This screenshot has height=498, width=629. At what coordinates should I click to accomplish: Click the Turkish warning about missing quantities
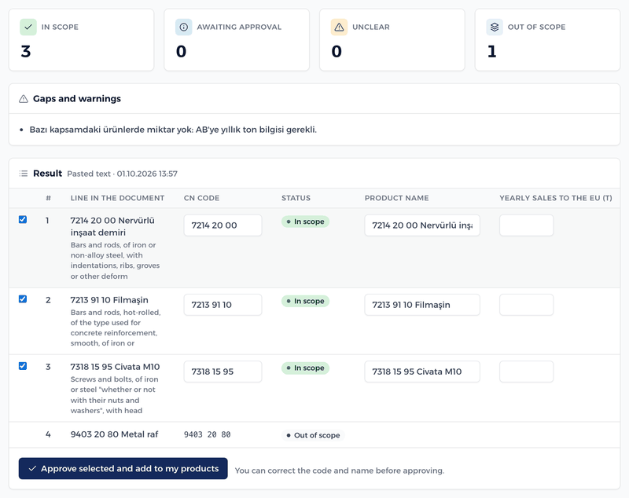click(x=173, y=130)
